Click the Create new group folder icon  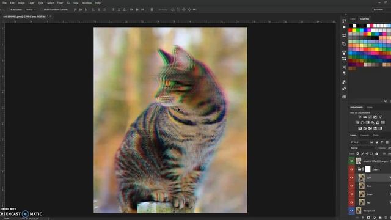380,218
